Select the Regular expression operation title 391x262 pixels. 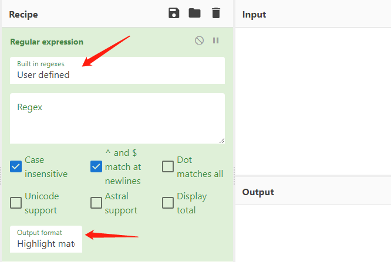[47, 42]
